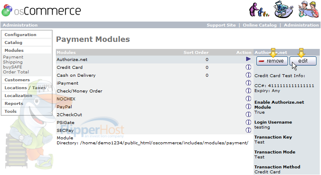Click the Sort Order column header
Image resolution: width=321 pixels, height=175 pixels.
tap(196, 52)
